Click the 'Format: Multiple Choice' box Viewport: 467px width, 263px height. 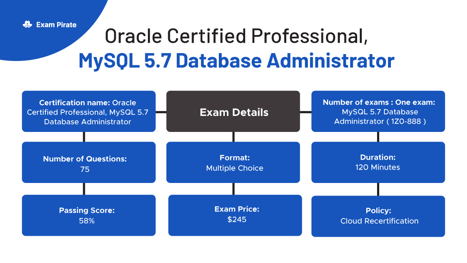[233, 162]
